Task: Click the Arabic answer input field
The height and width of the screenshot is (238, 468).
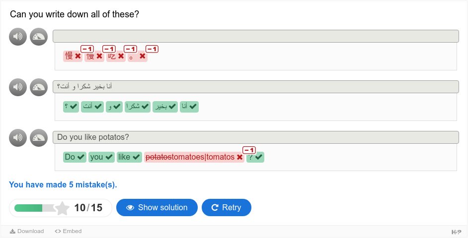Action: (x=256, y=87)
